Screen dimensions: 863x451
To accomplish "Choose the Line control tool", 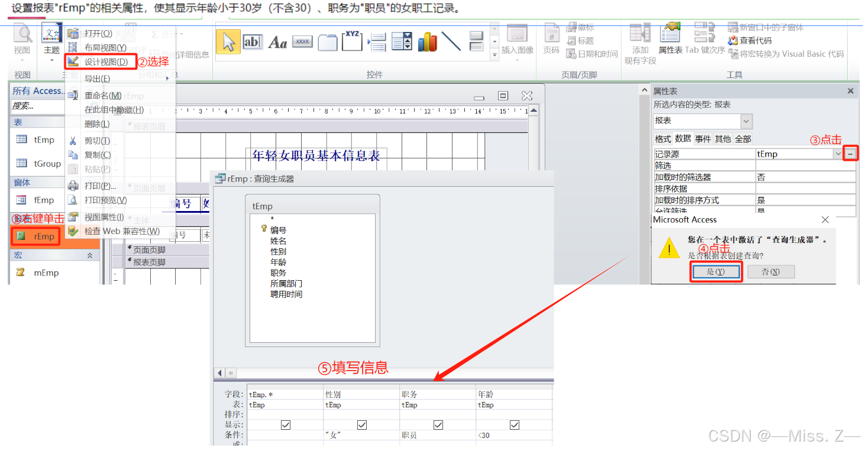I will tap(451, 41).
